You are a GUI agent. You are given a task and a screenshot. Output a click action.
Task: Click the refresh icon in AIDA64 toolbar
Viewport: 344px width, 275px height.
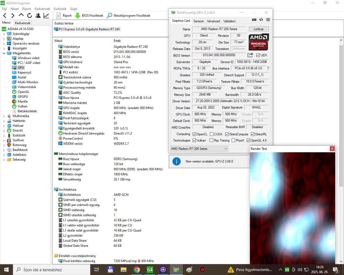coord(30,16)
